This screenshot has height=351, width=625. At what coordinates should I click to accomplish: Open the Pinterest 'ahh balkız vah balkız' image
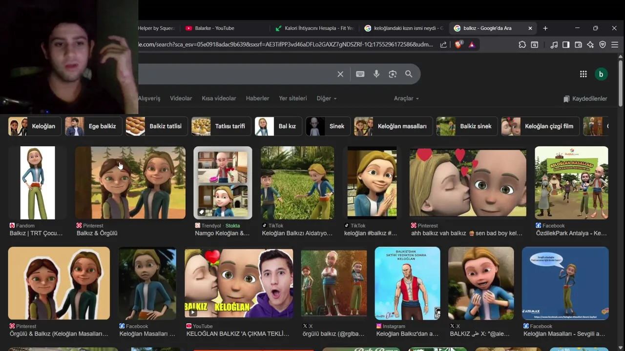pos(468,183)
